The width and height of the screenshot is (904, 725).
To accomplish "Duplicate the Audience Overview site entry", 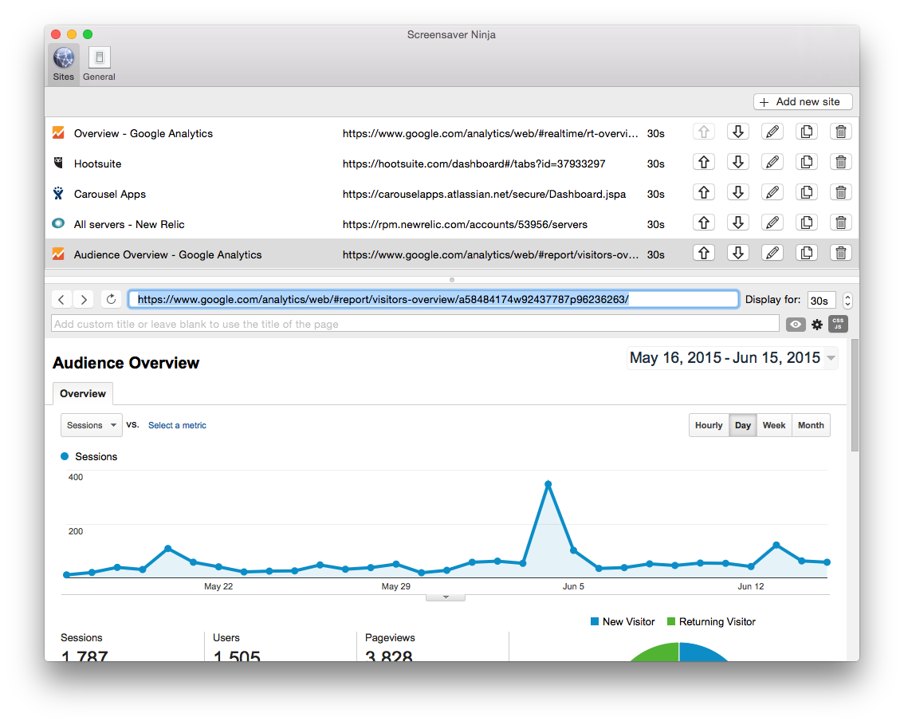I will pyautogui.click(x=807, y=253).
